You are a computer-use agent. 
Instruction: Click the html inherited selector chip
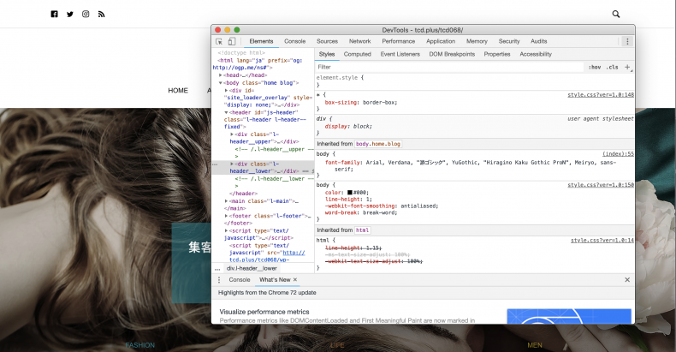[362, 230]
